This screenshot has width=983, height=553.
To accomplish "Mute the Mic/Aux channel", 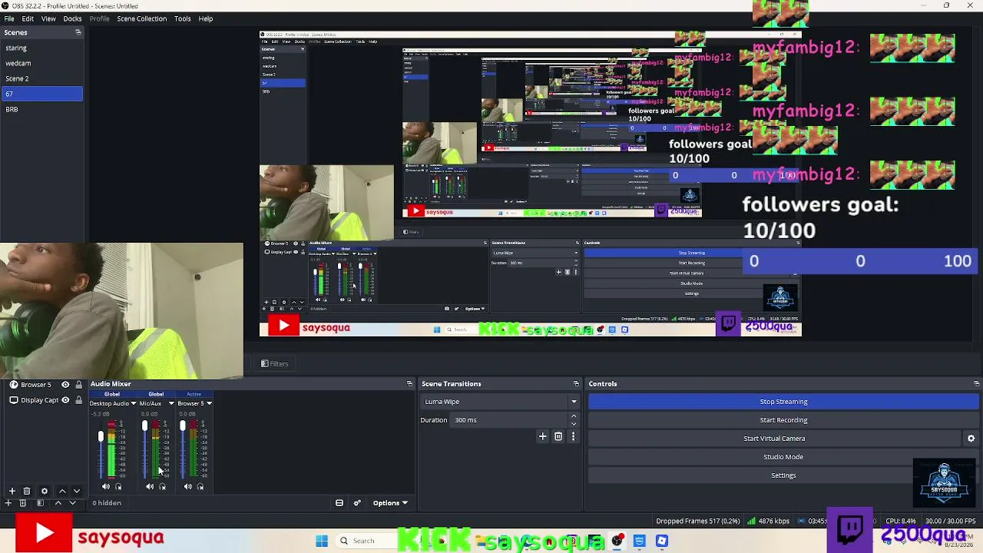I will coord(150,487).
